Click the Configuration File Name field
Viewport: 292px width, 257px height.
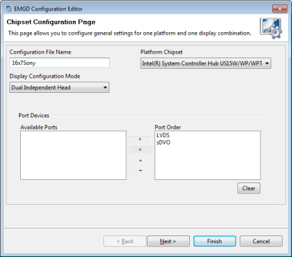coord(59,63)
